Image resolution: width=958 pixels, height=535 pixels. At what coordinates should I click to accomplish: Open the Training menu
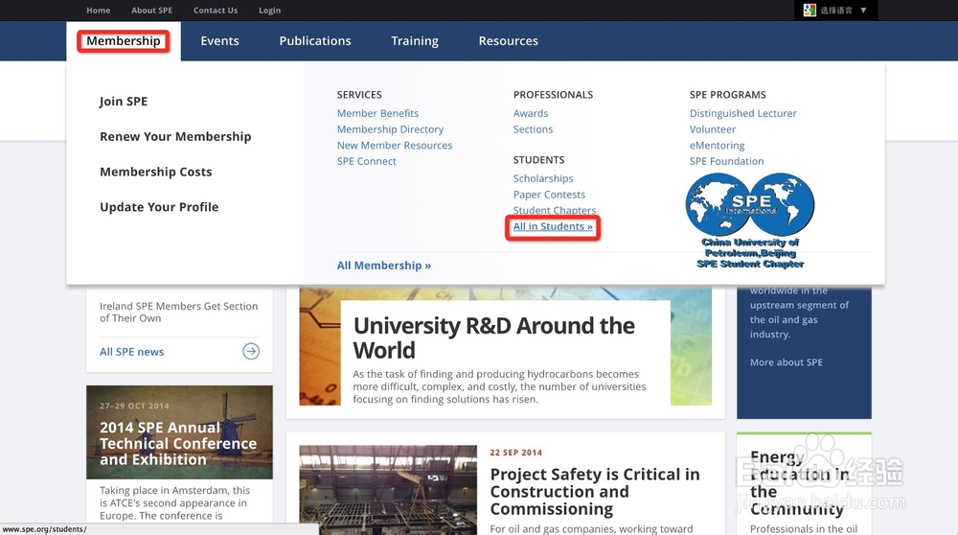point(415,41)
